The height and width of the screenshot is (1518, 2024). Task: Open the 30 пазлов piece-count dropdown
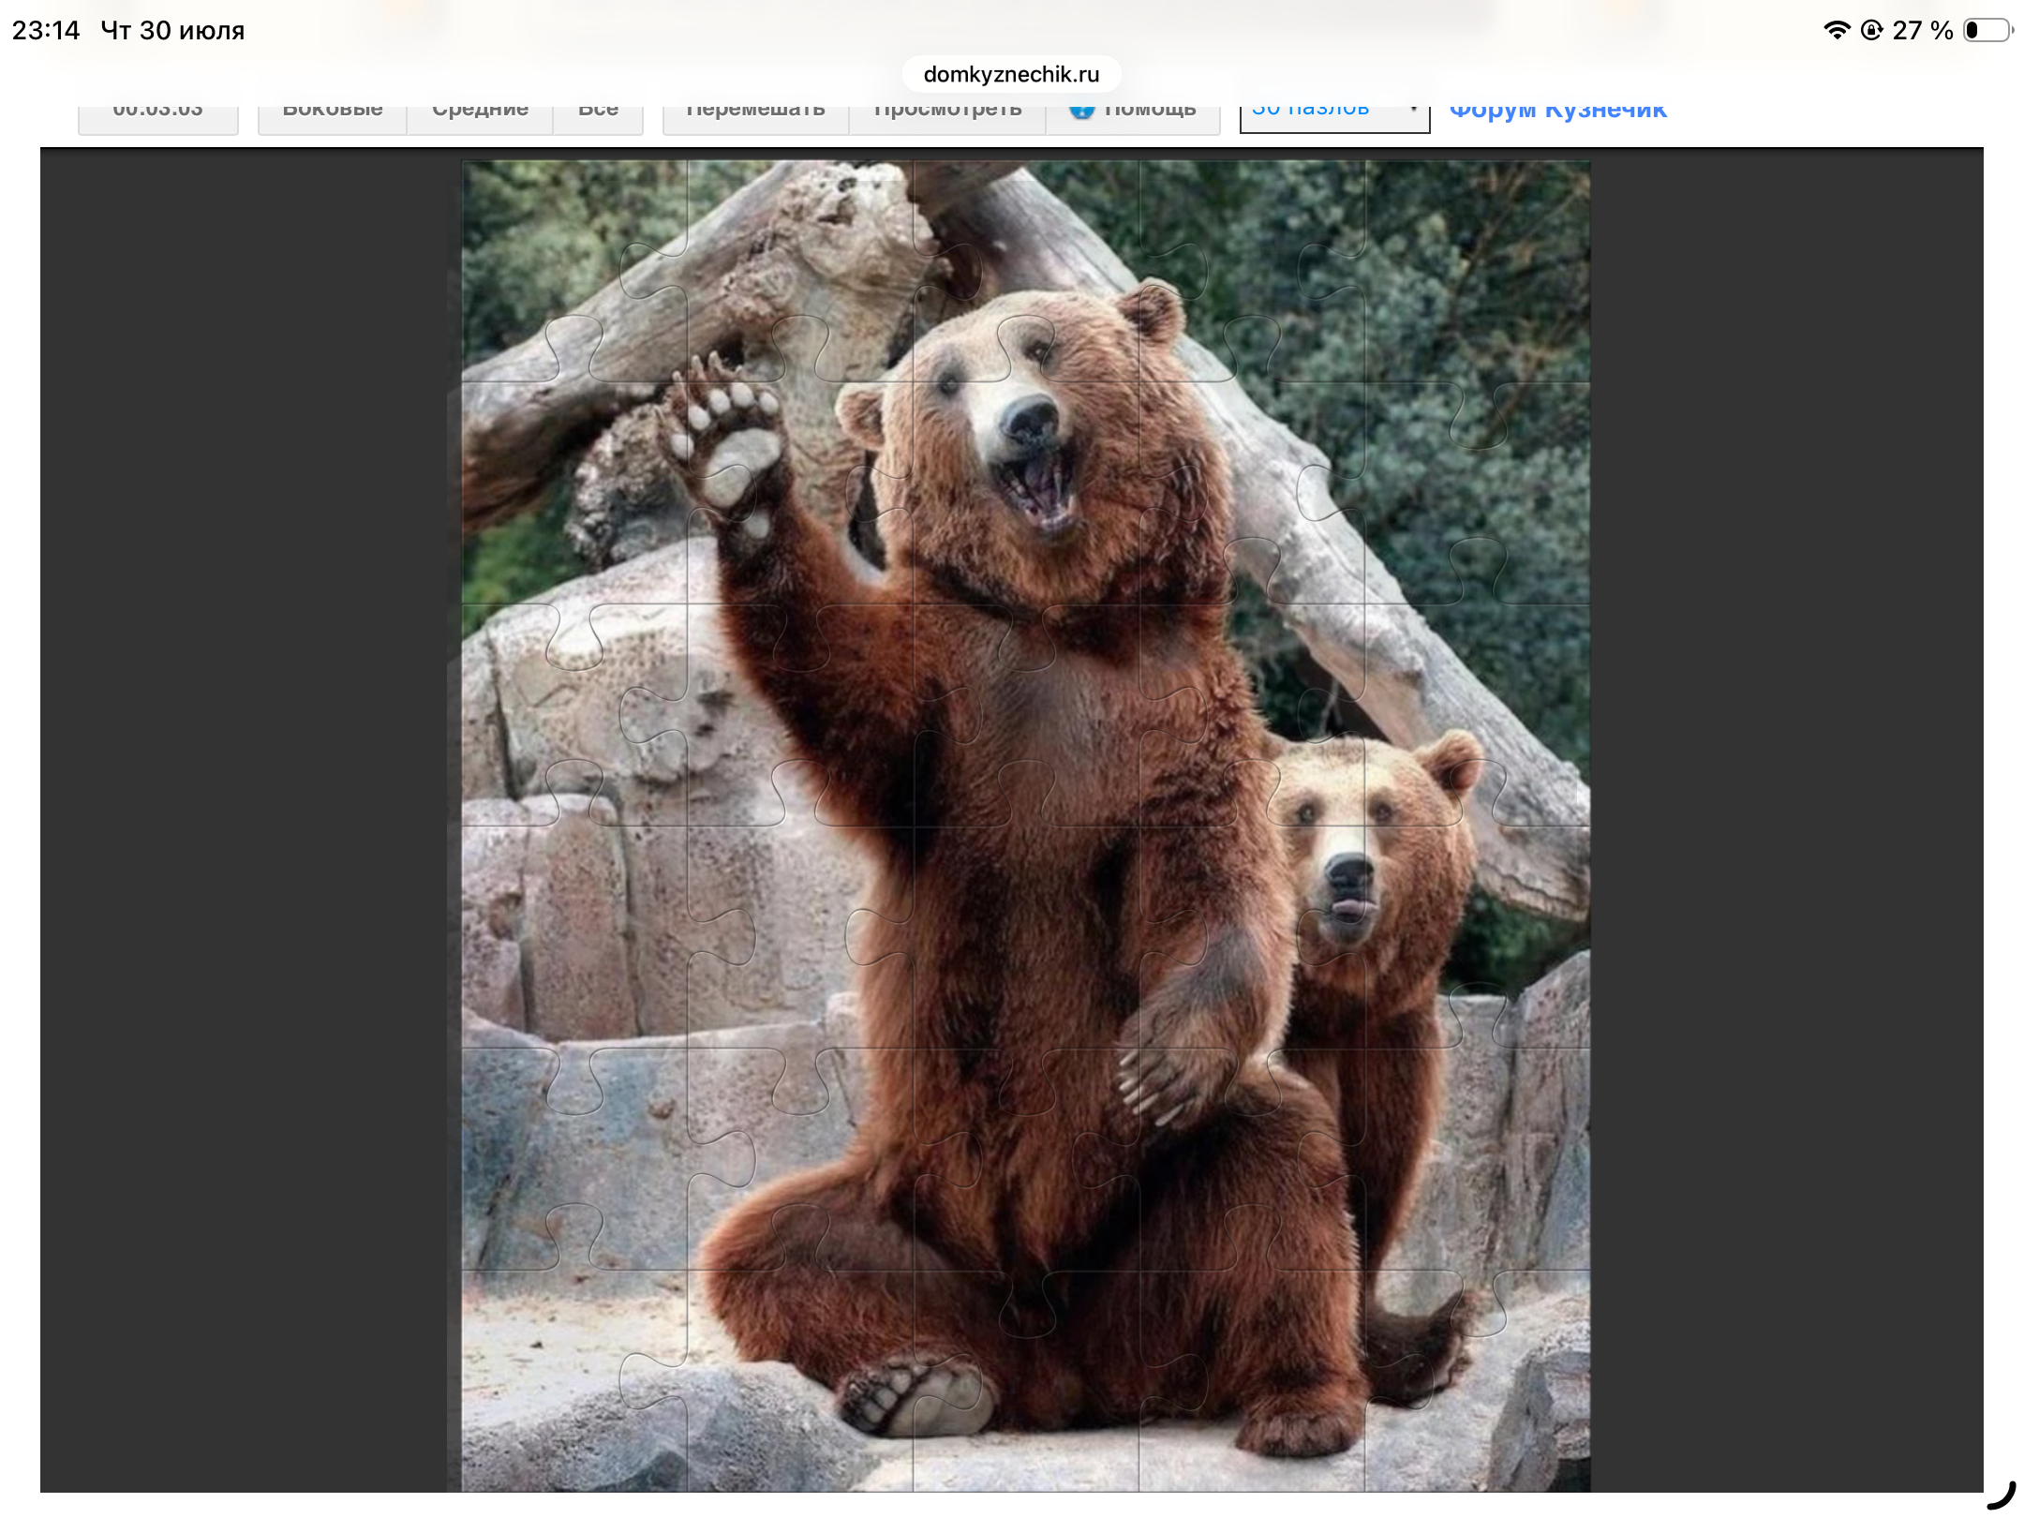tap(1334, 114)
